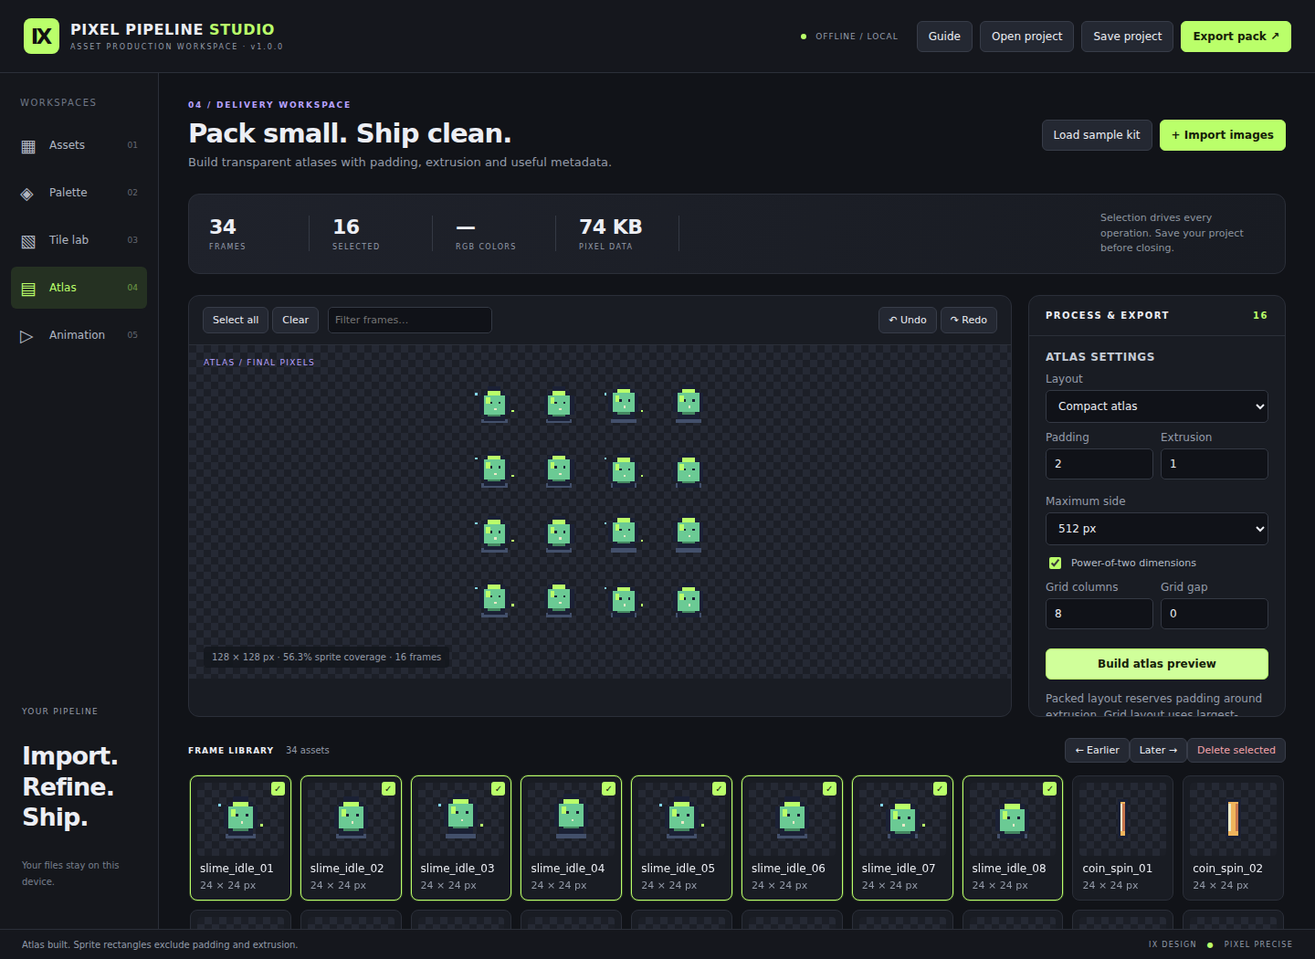Toggle slime_idle_04 selection checkmark
The height and width of the screenshot is (959, 1315).
[x=608, y=788]
